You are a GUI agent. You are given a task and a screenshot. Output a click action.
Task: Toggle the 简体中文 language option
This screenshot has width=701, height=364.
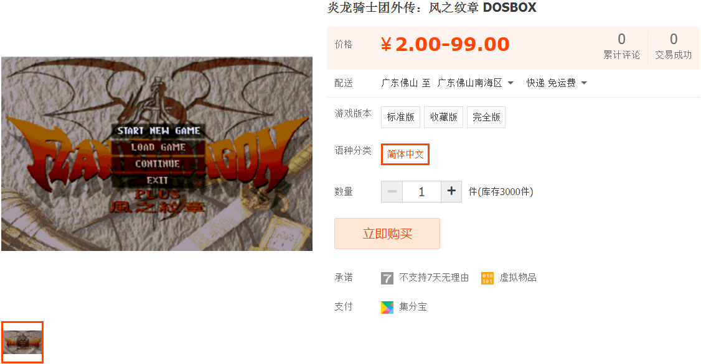click(405, 154)
